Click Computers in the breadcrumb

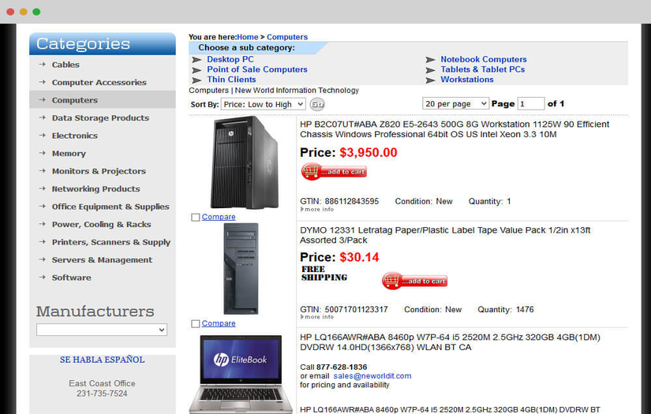click(287, 37)
